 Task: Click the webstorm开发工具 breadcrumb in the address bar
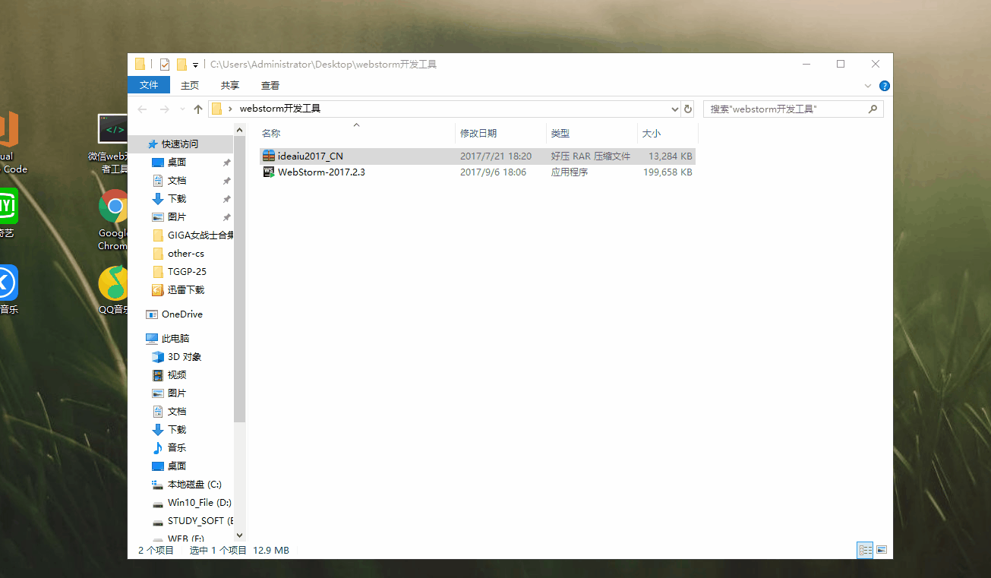[x=280, y=109]
